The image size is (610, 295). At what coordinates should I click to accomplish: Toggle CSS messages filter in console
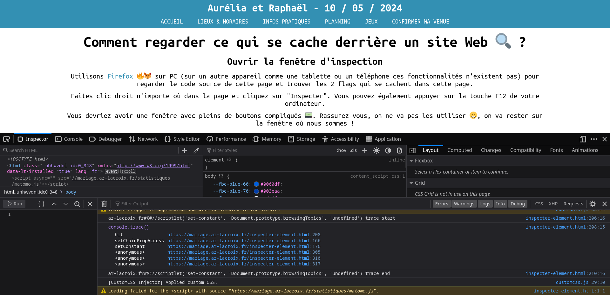(539, 204)
